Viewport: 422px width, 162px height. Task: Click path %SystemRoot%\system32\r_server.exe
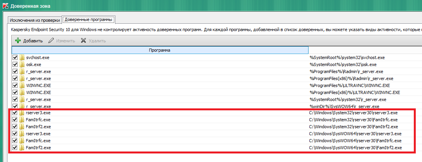(x=348, y=99)
